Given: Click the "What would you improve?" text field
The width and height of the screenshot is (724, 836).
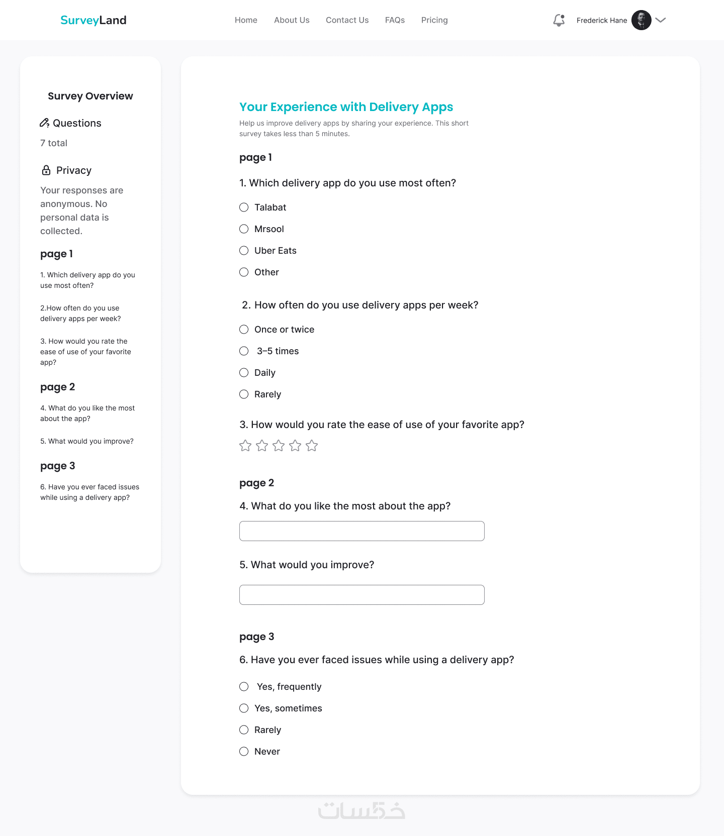Looking at the screenshot, I should (362, 595).
